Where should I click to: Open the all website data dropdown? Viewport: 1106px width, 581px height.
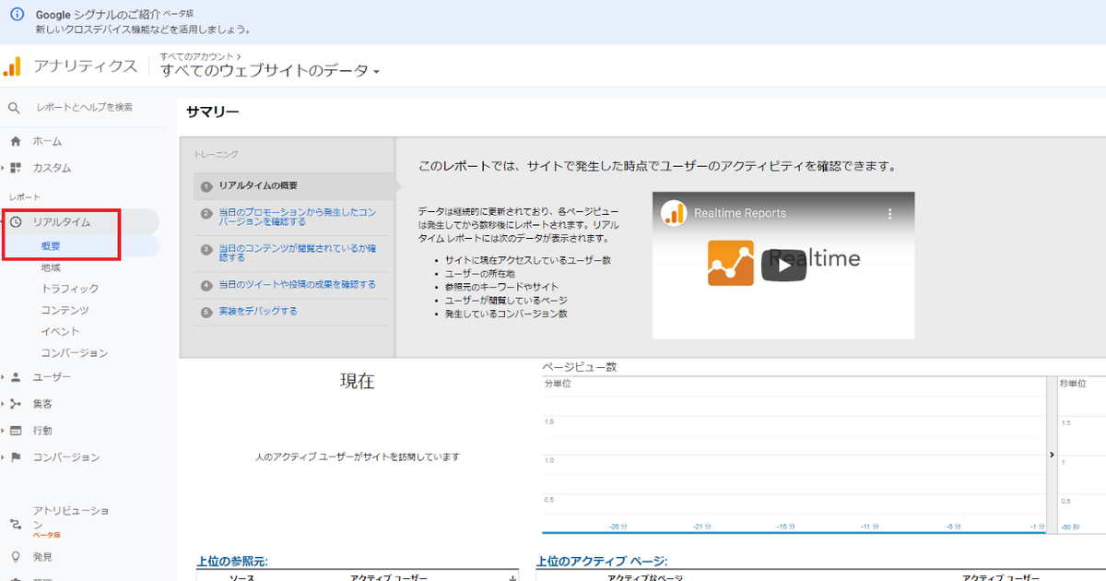click(x=270, y=71)
